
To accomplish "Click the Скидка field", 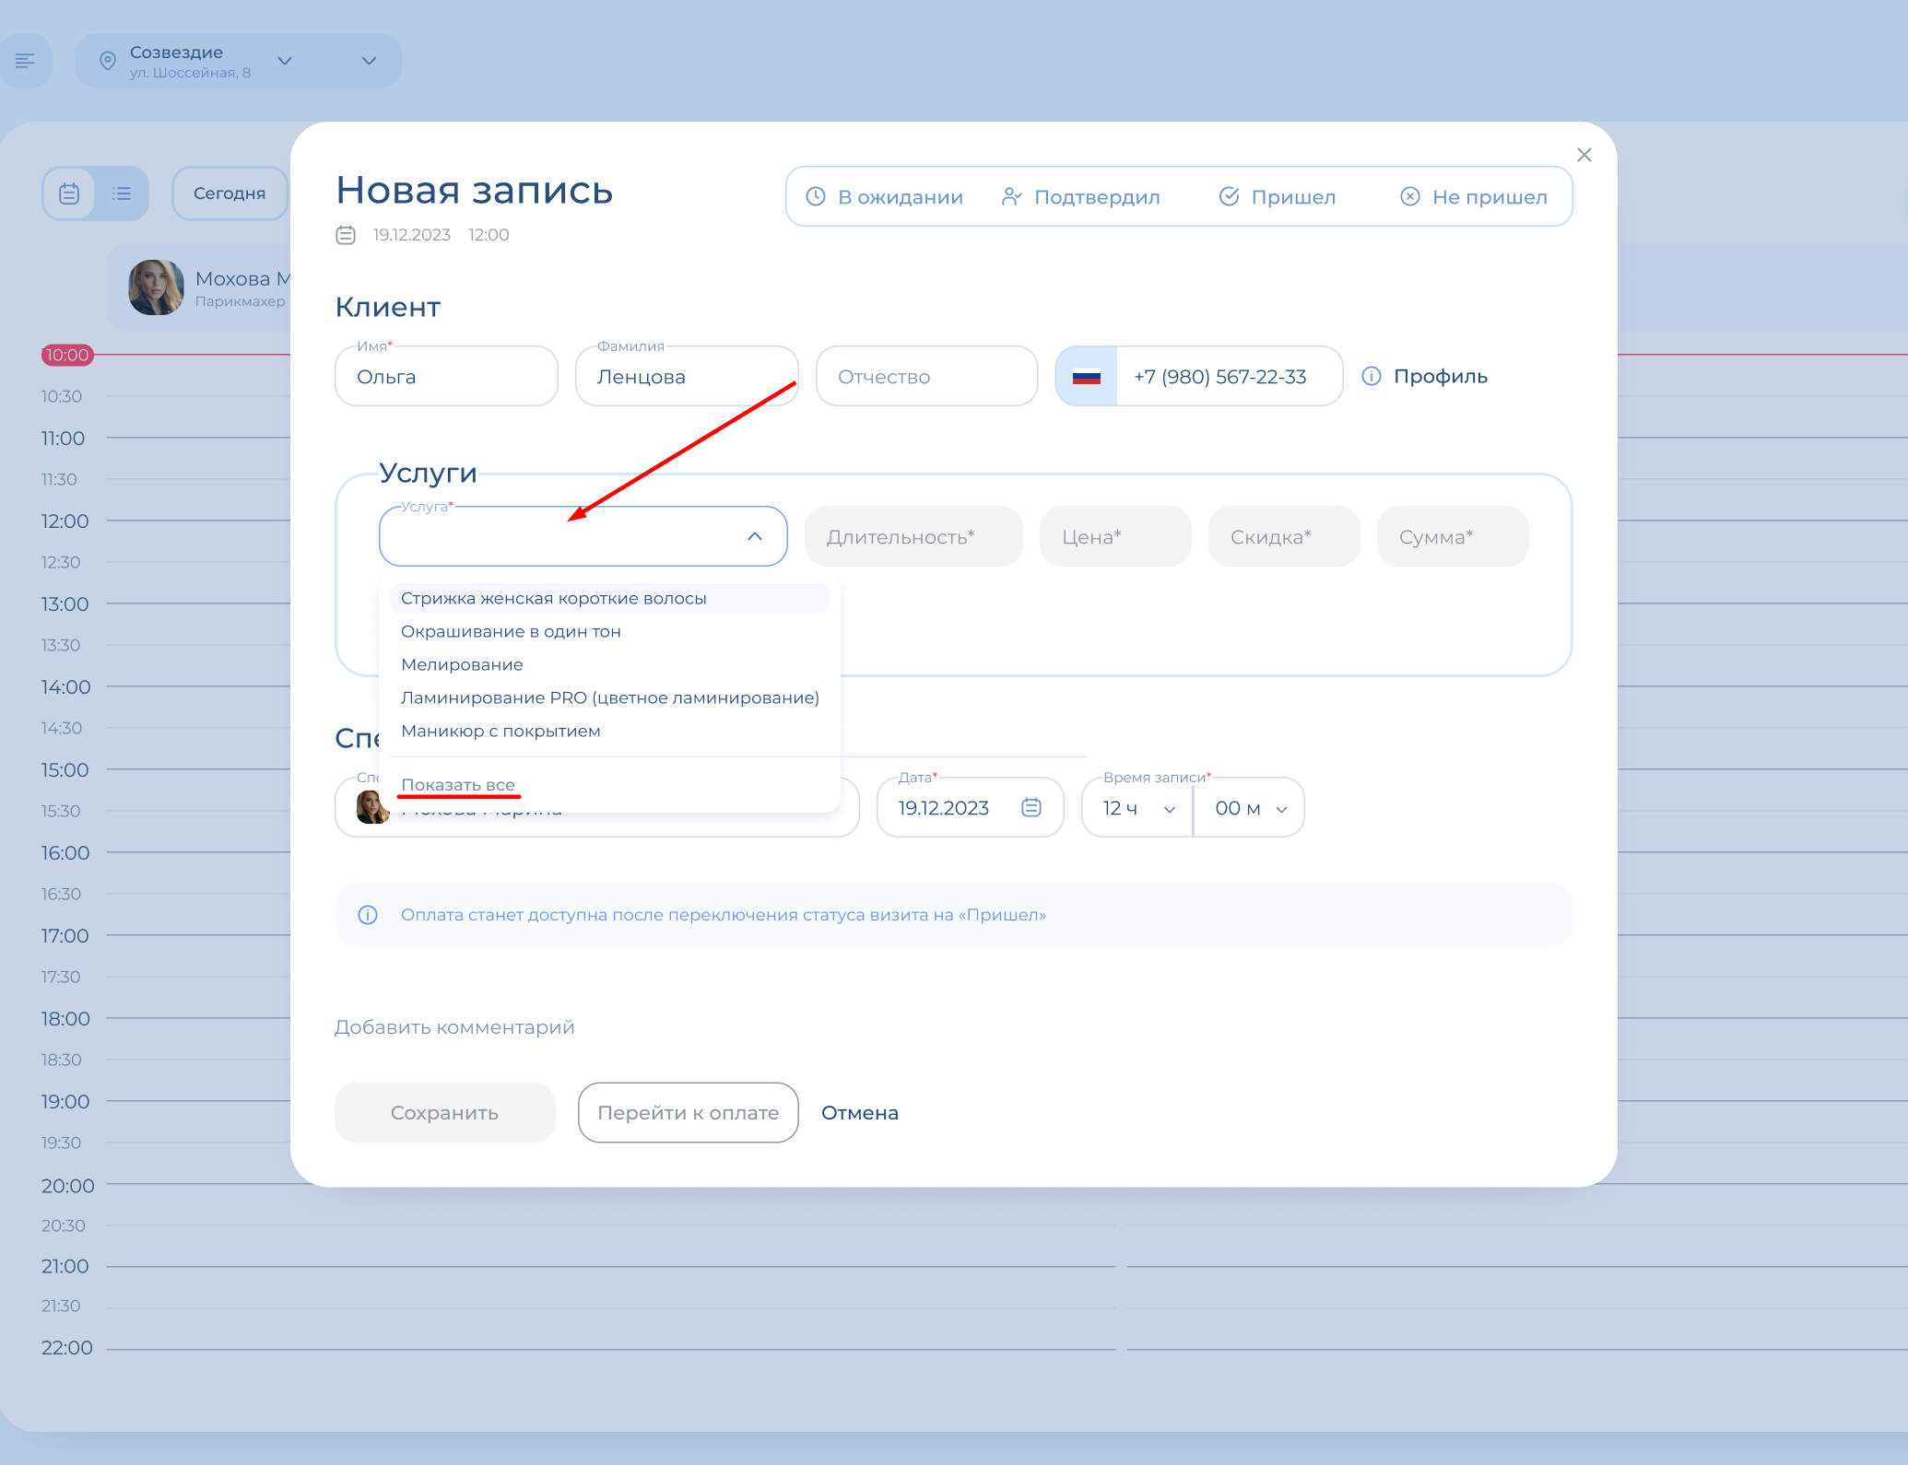I will 1284,536.
